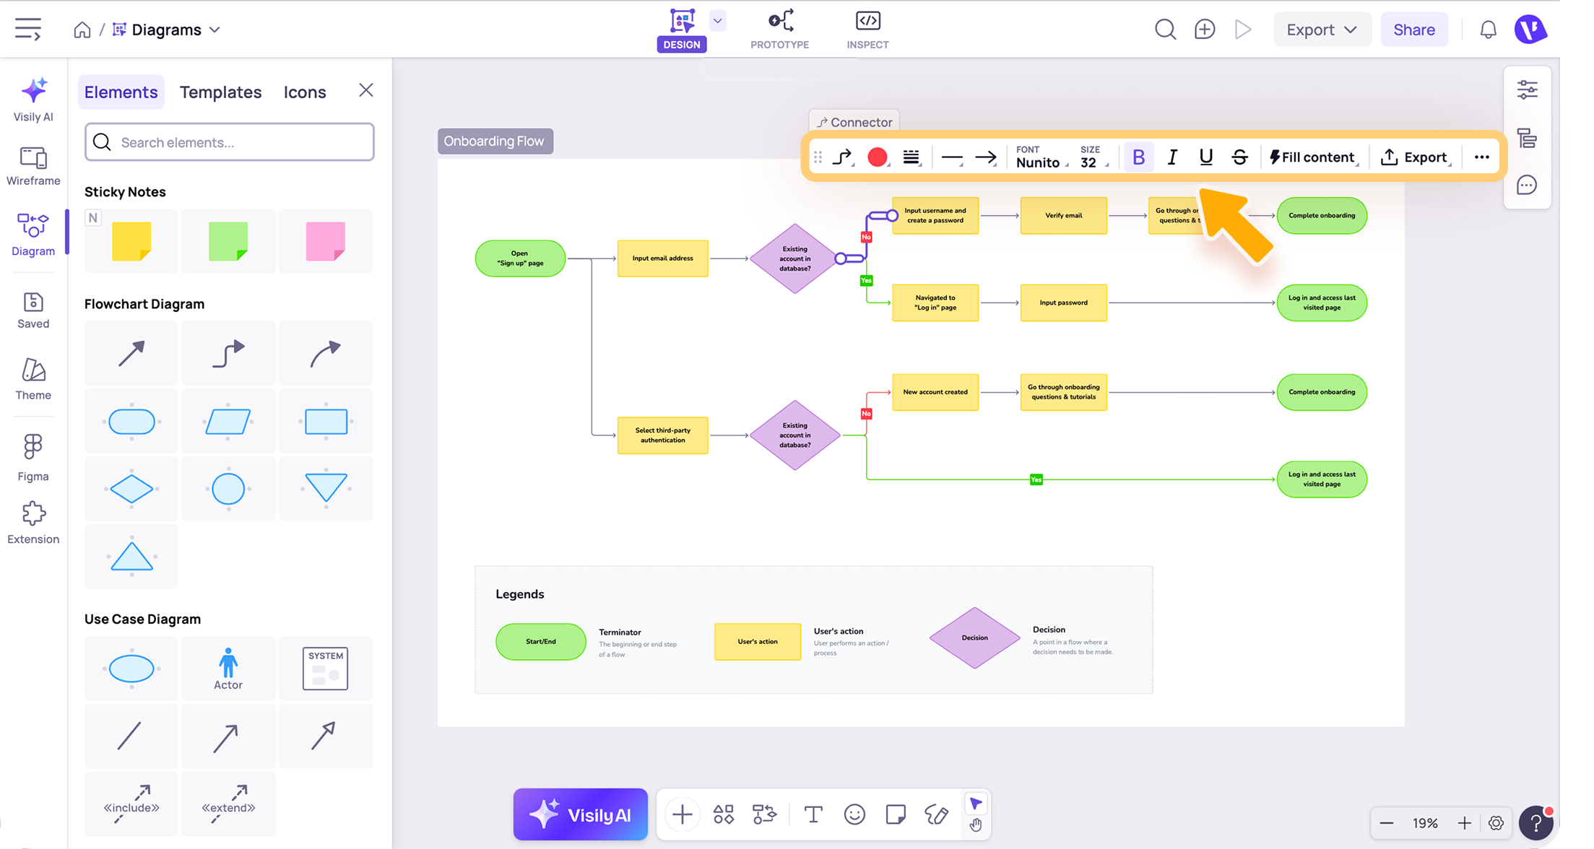Click the Share button
Image resolution: width=1594 pixels, height=849 pixels.
(1414, 30)
